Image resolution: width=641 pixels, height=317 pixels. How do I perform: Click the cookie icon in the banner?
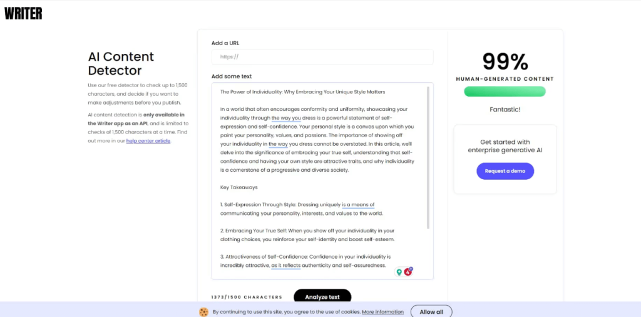203,311
